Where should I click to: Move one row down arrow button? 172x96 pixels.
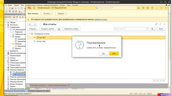(x=160, y=80)
